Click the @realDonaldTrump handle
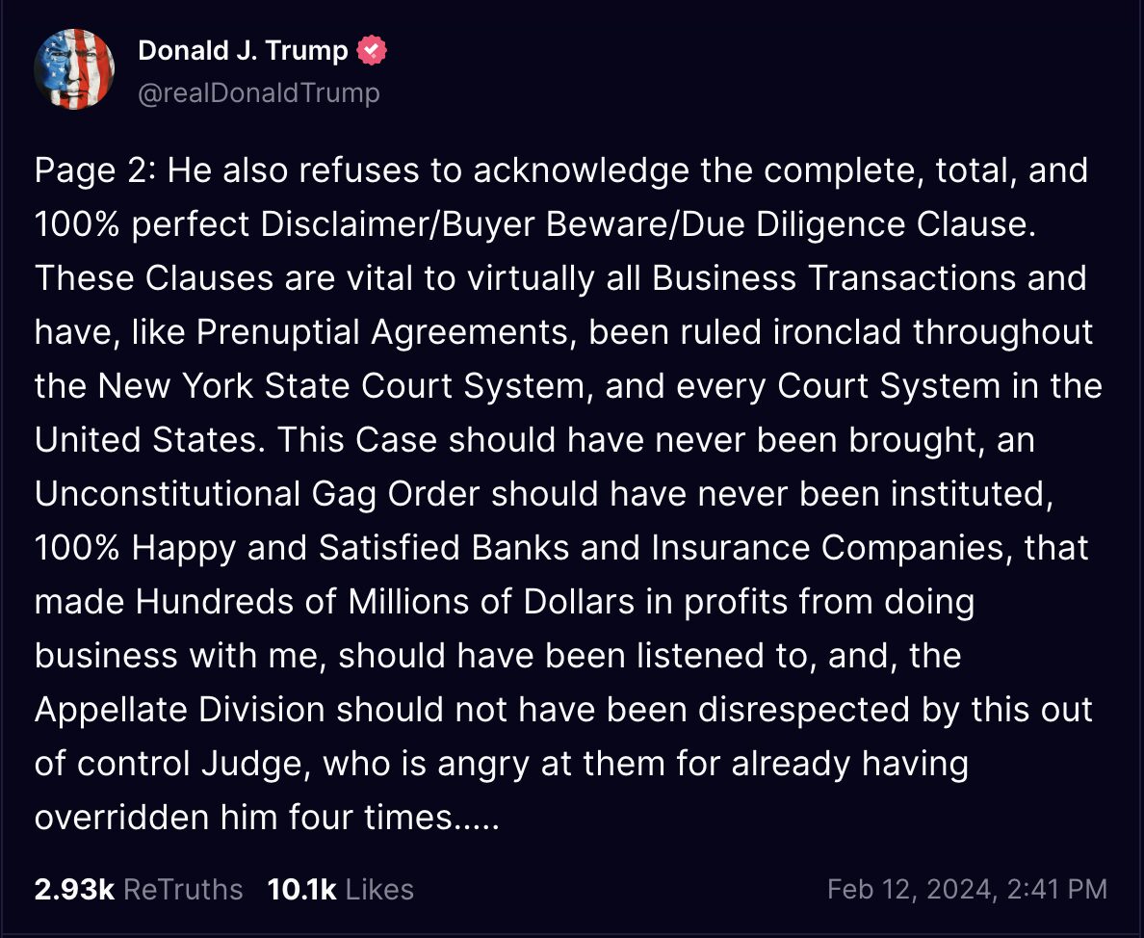 259,93
